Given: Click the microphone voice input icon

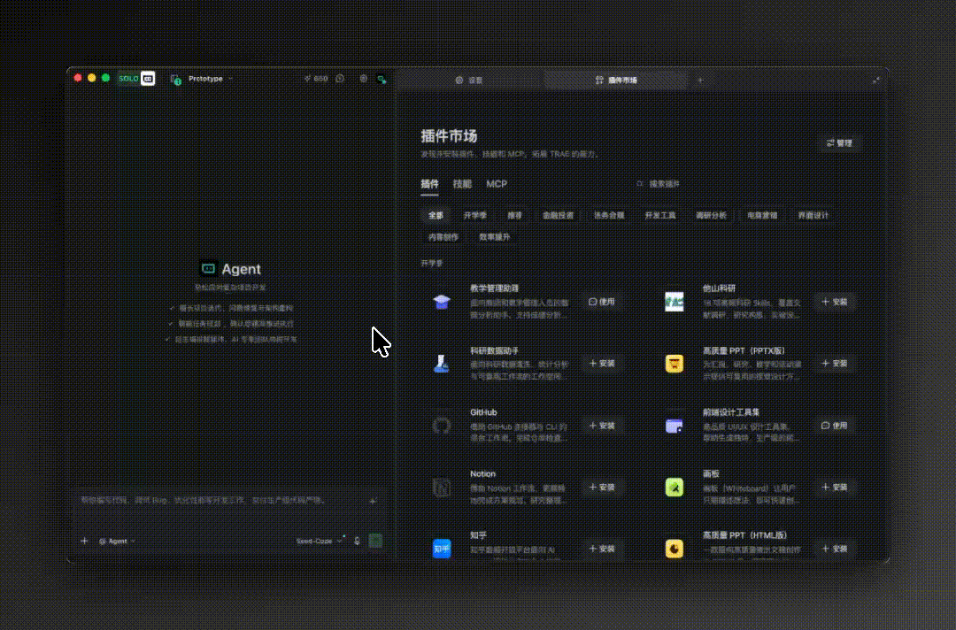Looking at the screenshot, I should click(x=358, y=541).
